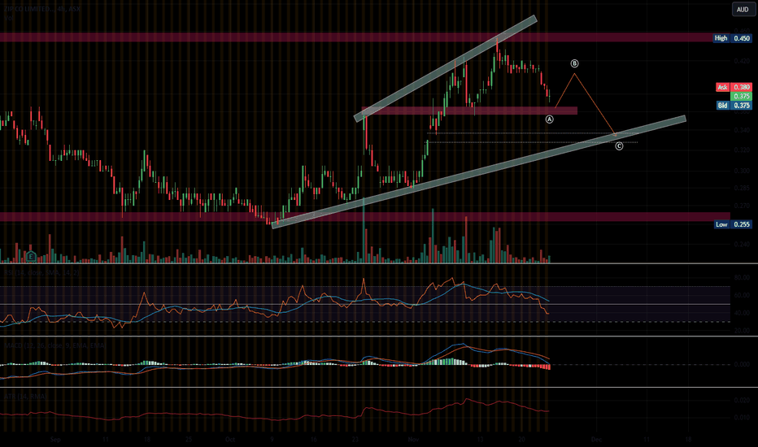Select the orange projected A-B-C path line
The image size is (758, 447).
595,103
